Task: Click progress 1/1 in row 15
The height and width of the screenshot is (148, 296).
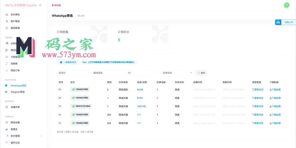Action: pyautogui.click(x=139, y=123)
